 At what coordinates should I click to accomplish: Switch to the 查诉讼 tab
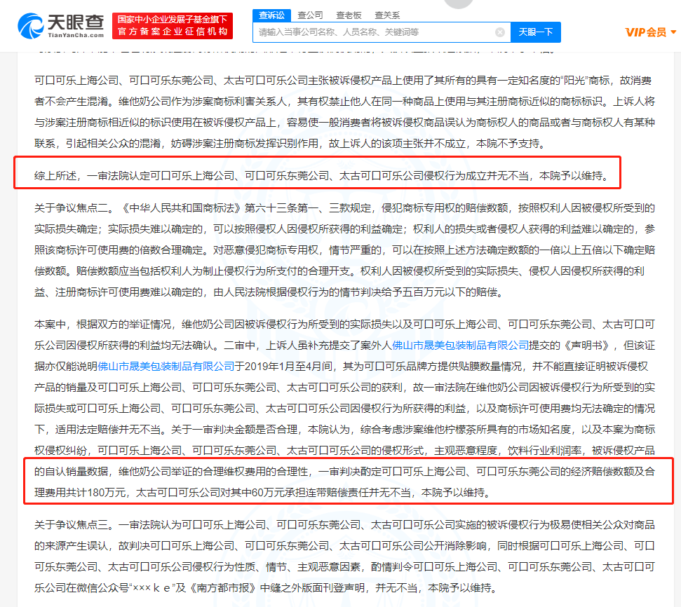click(x=271, y=15)
